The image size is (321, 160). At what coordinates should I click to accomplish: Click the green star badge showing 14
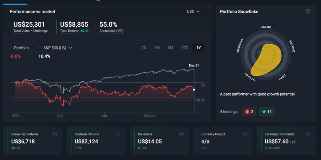coord(266,112)
